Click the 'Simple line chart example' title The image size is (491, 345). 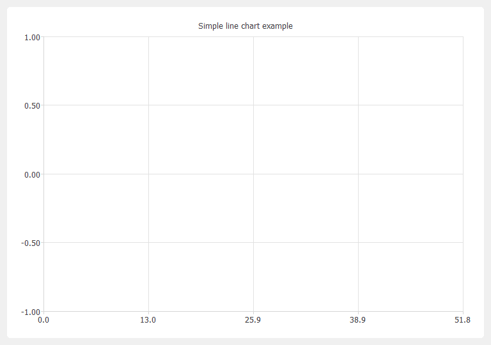pyautogui.click(x=245, y=26)
